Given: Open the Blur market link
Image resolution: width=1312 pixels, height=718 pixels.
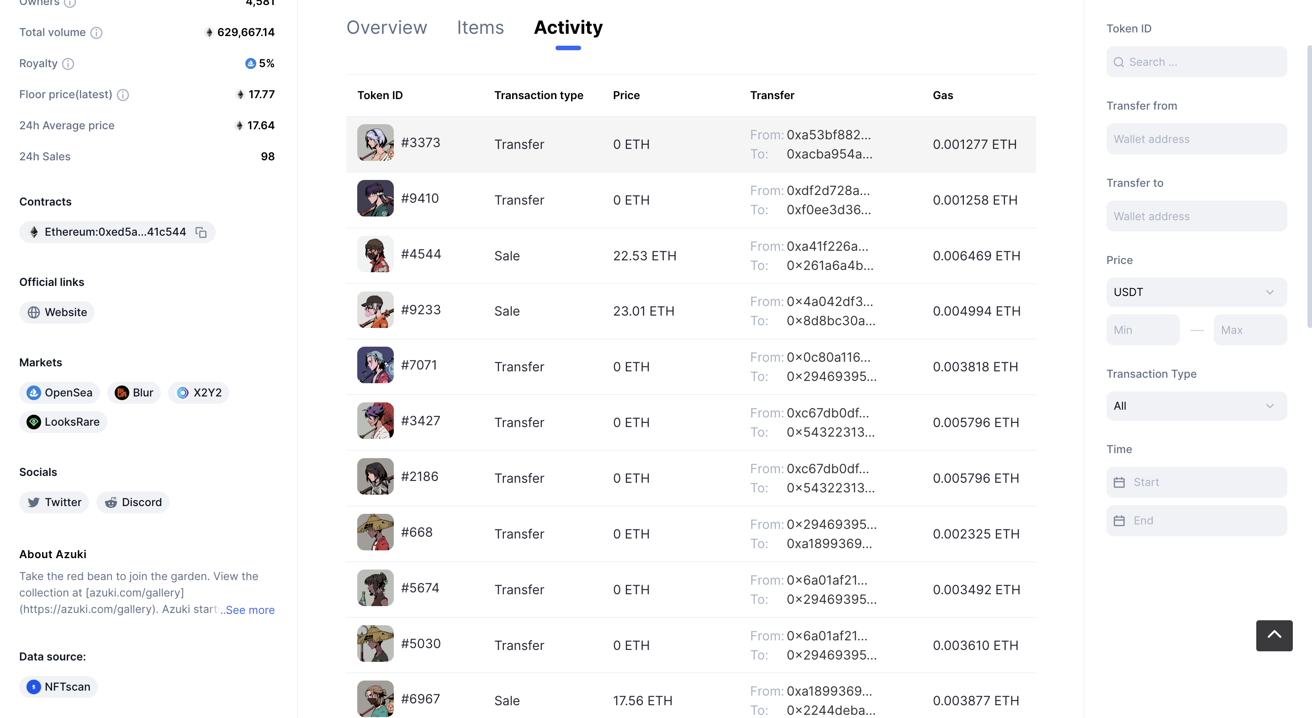Looking at the screenshot, I should (134, 393).
